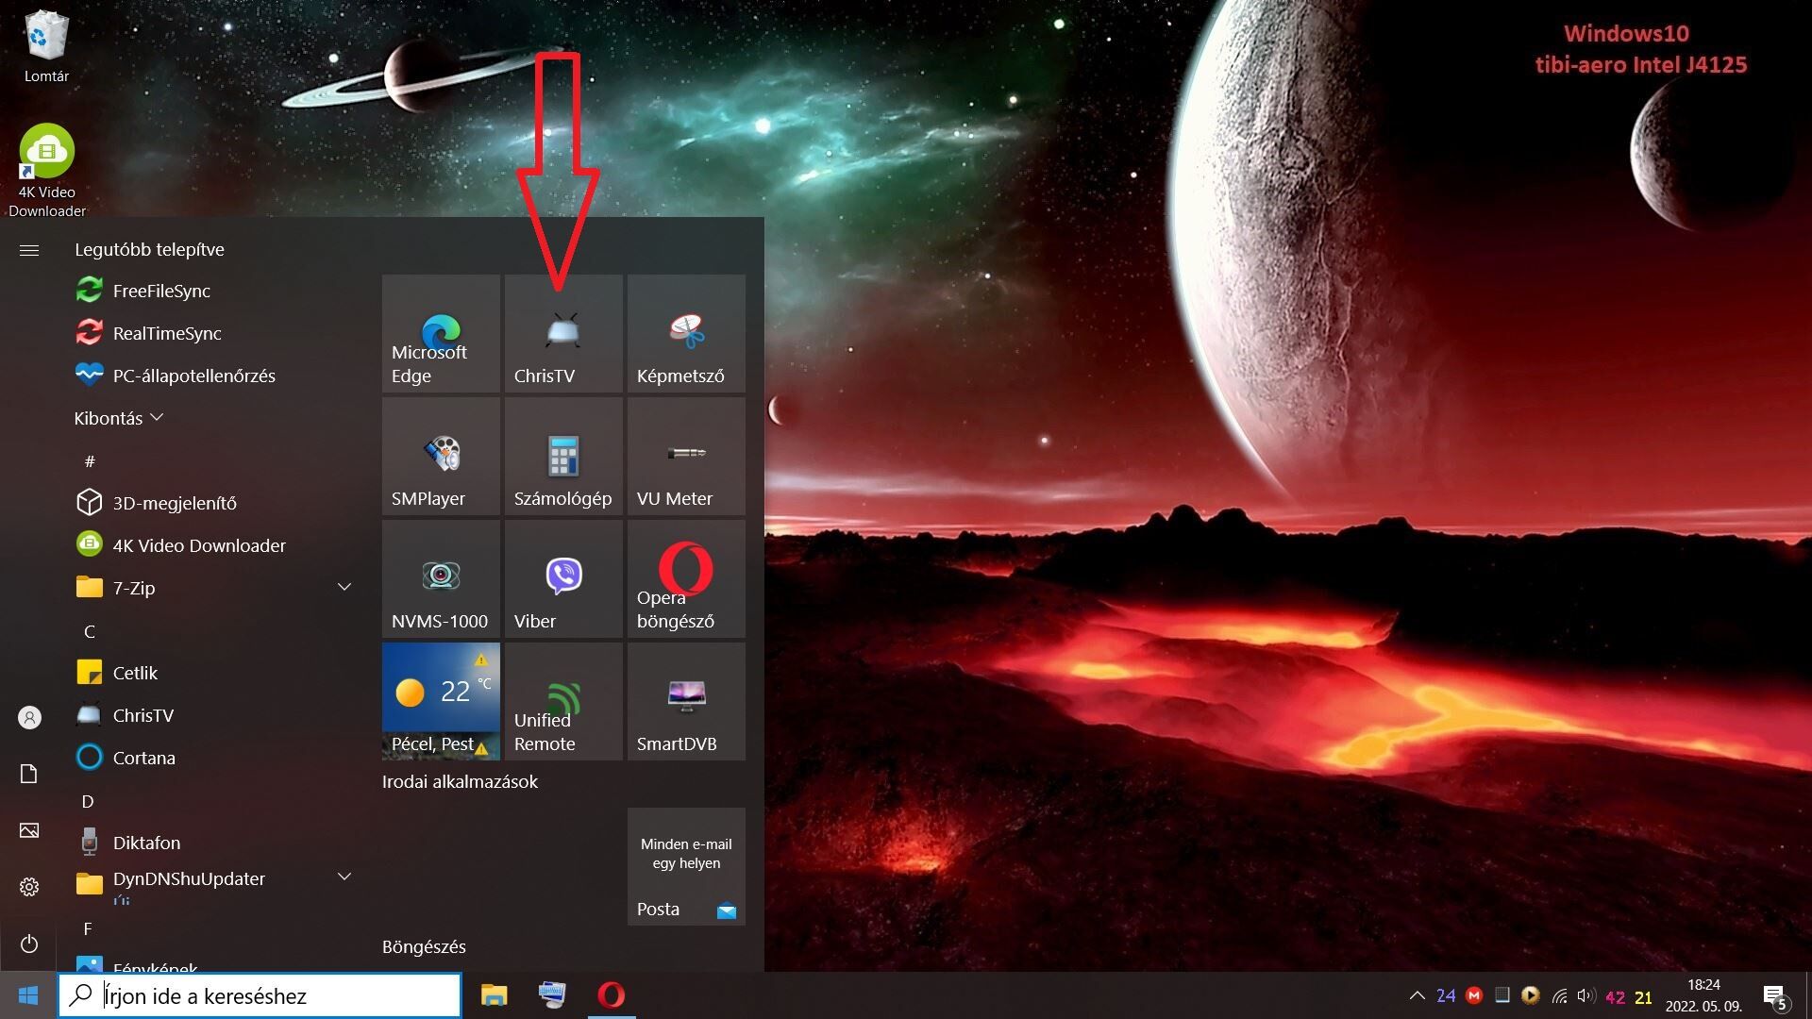Show hidden system tray icons

pyautogui.click(x=1417, y=995)
